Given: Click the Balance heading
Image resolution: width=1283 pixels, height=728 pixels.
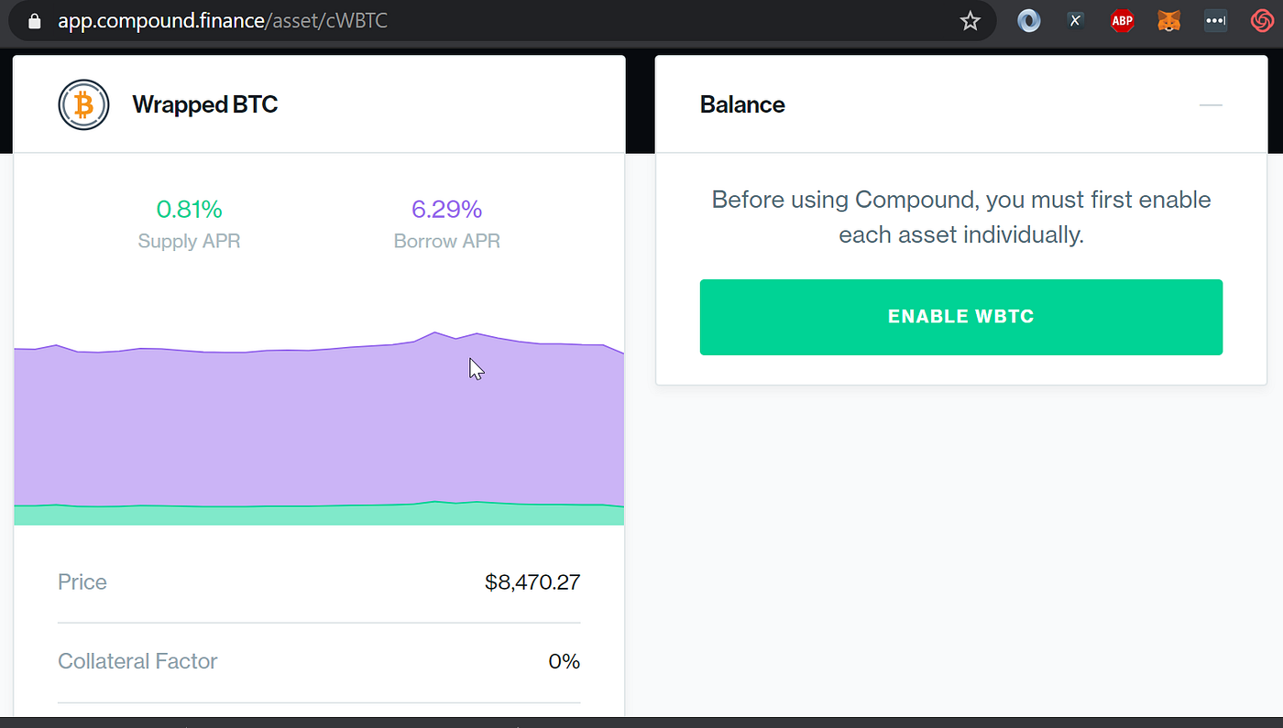Looking at the screenshot, I should [x=742, y=104].
